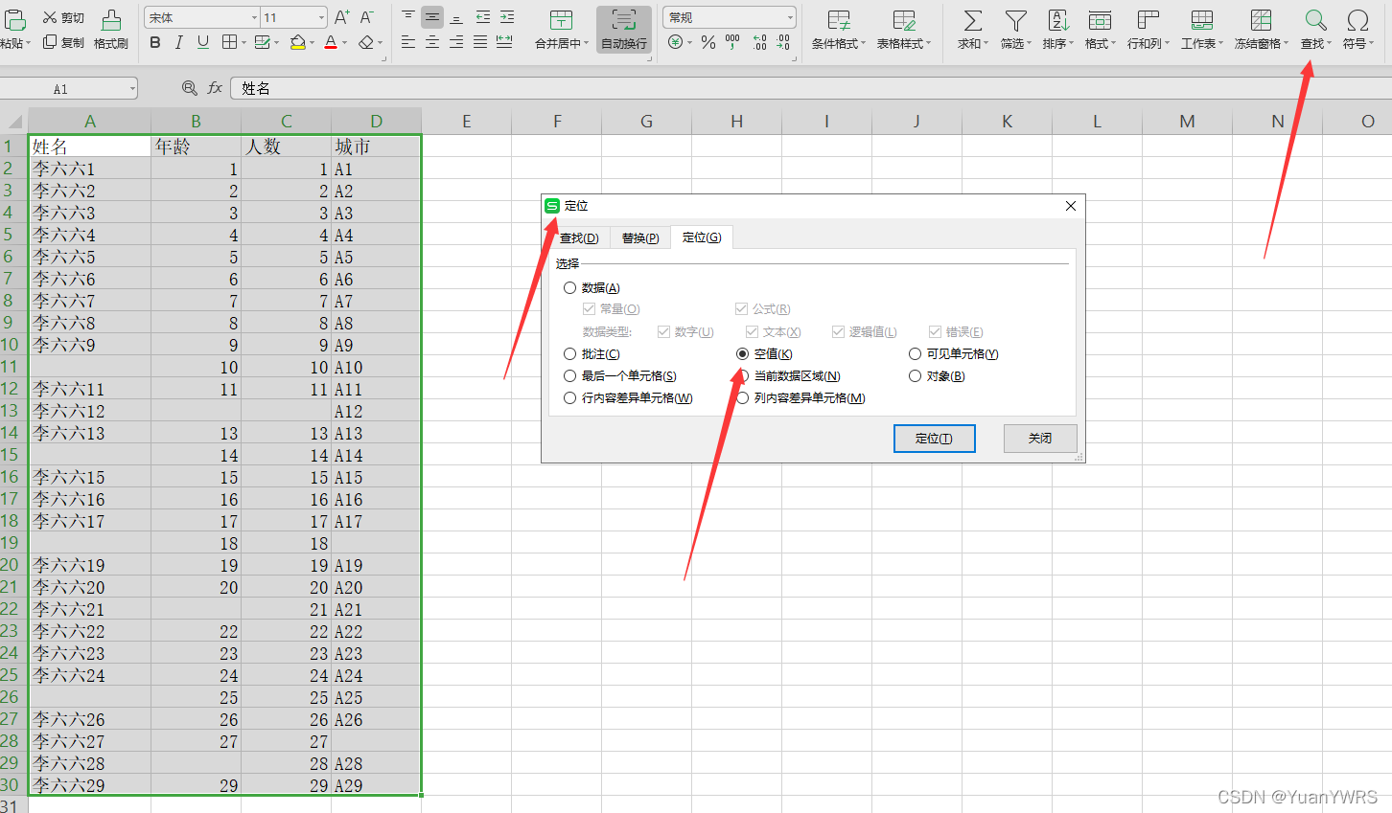Screen dimensions: 1392x813
Task: Select the 列内容差异单元格(M) radio option
Action: [742, 398]
